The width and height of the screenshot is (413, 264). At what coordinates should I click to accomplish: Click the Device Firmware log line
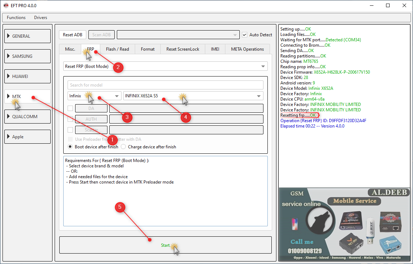pyautogui.click(x=325, y=72)
